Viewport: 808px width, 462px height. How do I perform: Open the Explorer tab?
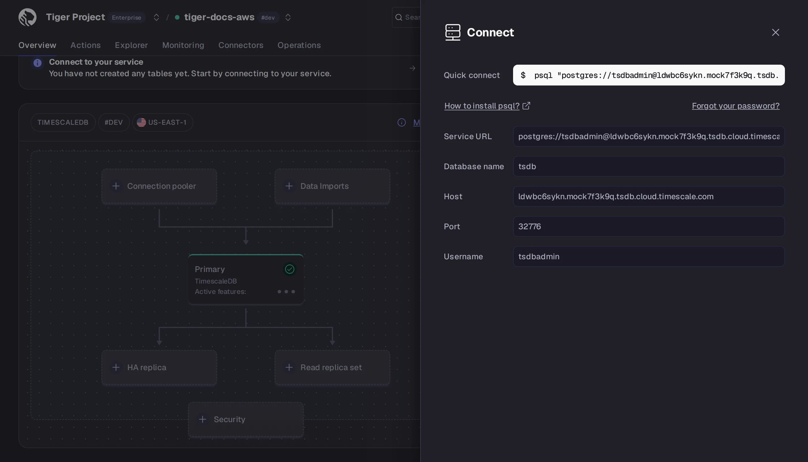point(131,45)
